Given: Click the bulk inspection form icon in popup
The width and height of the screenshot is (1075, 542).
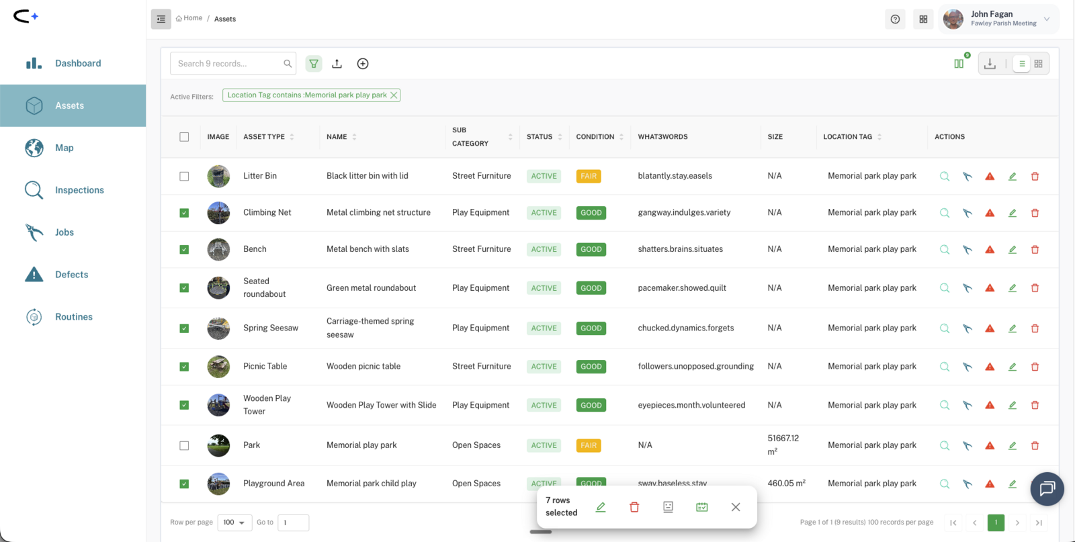Looking at the screenshot, I should click(x=668, y=507).
